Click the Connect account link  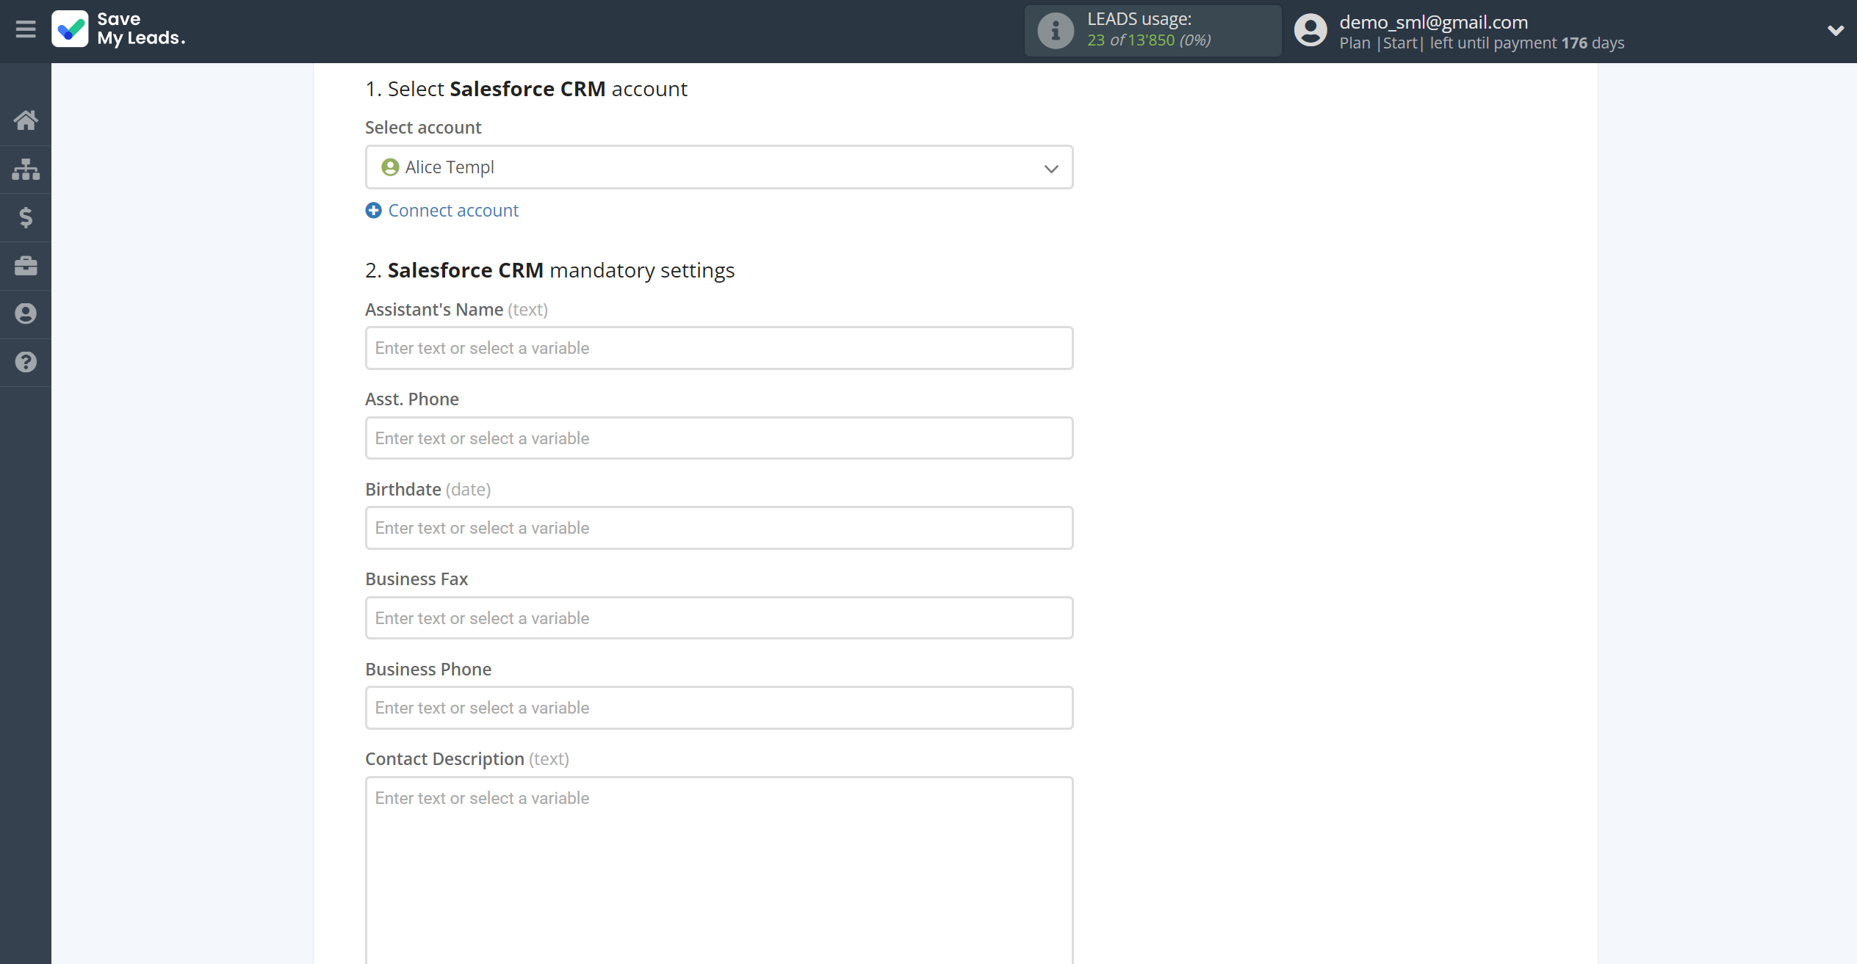(453, 211)
